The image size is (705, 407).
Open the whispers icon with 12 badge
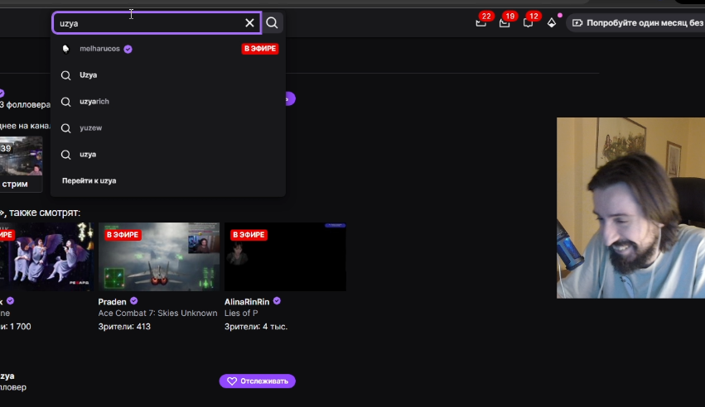click(529, 23)
